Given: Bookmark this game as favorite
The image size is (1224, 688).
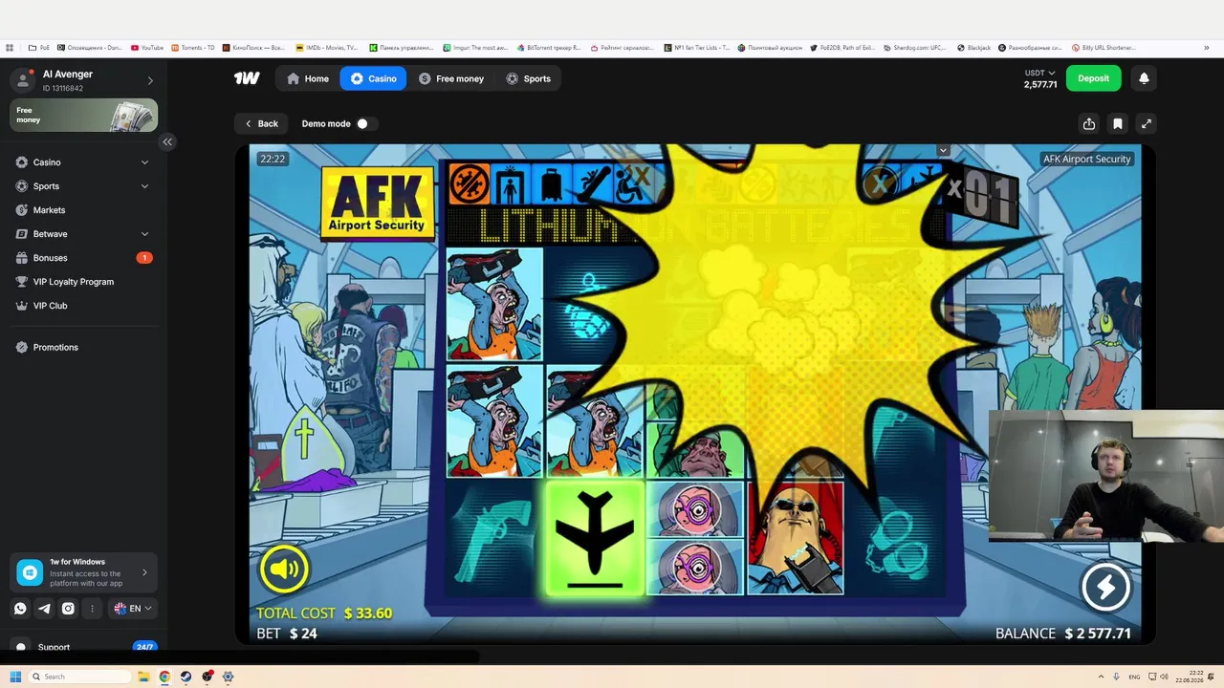Looking at the screenshot, I should pos(1118,123).
